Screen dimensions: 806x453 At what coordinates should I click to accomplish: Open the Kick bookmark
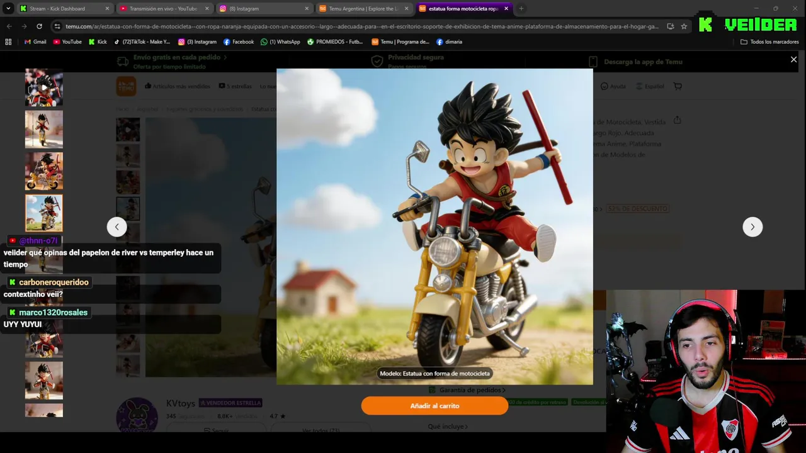[98, 42]
